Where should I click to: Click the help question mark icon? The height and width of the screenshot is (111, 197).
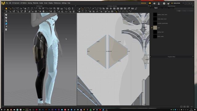tap(164, 3)
